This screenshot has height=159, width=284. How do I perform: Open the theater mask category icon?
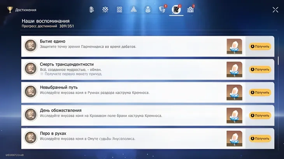(162, 10)
